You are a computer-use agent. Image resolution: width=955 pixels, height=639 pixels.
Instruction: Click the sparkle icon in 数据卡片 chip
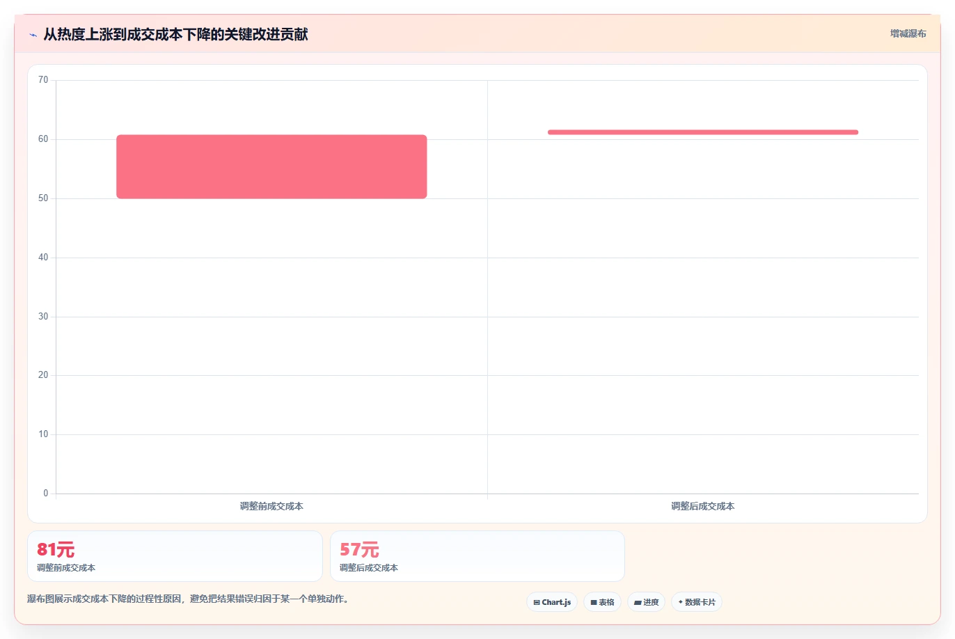coord(681,602)
